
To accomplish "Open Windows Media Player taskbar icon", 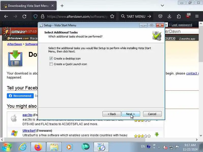I will click(x=70, y=147).
